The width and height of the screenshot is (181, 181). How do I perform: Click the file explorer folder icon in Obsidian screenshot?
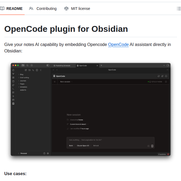point(23,65)
